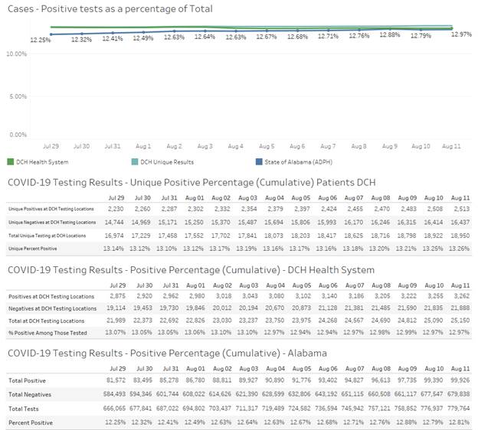This screenshot has height=430, width=478.
Task: Click the Positive Percentage DCH Health System table title
Action: tap(191, 270)
